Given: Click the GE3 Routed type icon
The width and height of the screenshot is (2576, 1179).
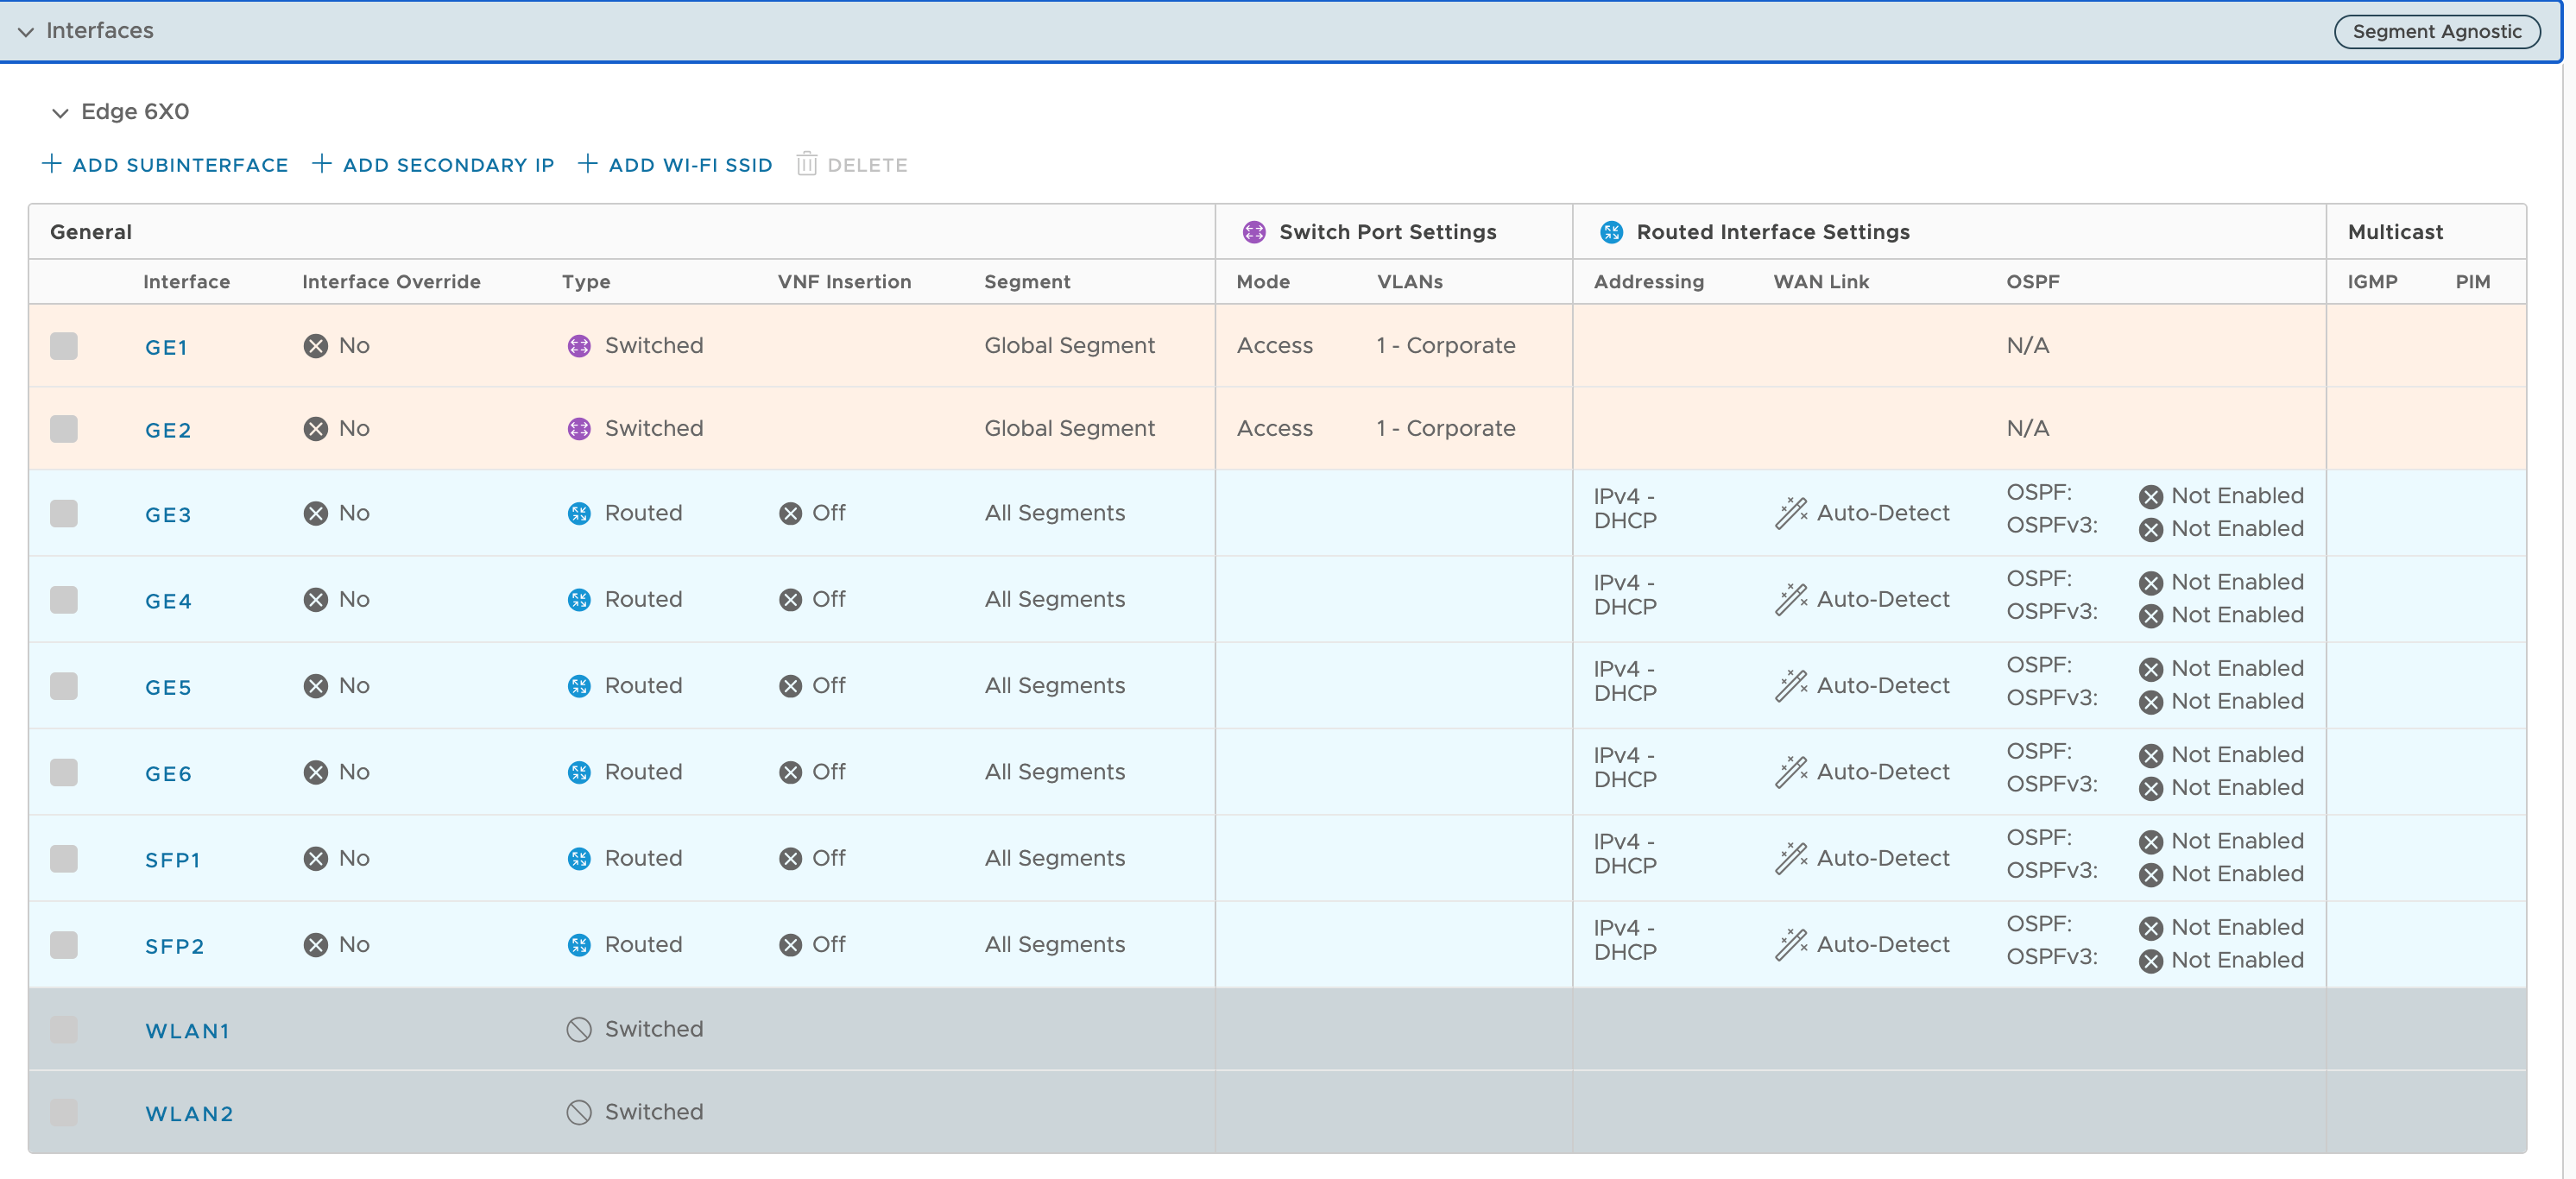Looking at the screenshot, I should 579,513.
